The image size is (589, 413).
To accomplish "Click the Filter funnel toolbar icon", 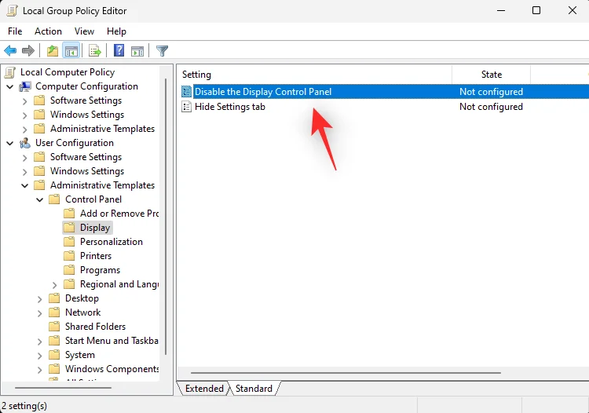I will (x=162, y=51).
